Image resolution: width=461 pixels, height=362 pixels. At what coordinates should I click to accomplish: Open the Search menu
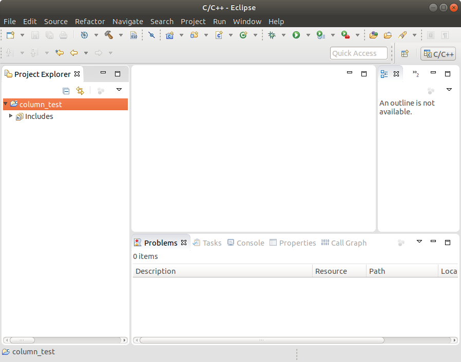tap(162, 22)
